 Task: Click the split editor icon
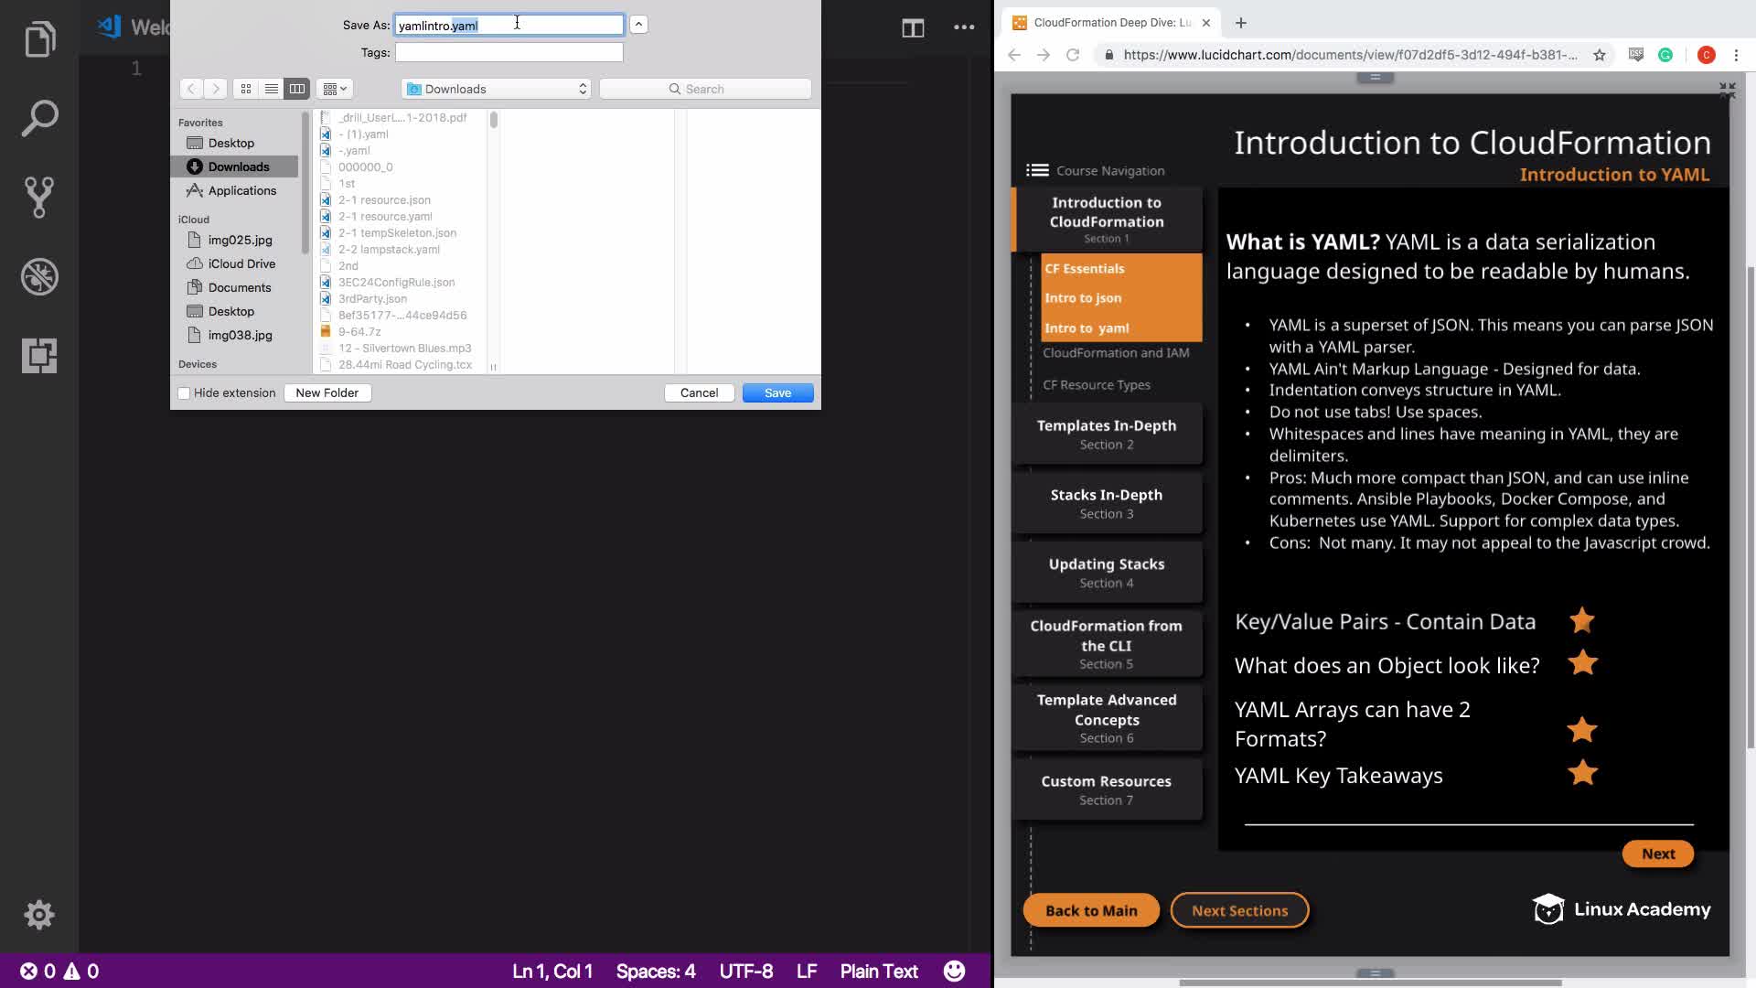coord(912,27)
